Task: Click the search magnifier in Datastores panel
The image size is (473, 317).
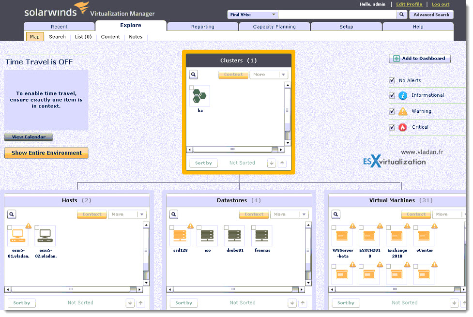Action: point(174,214)
